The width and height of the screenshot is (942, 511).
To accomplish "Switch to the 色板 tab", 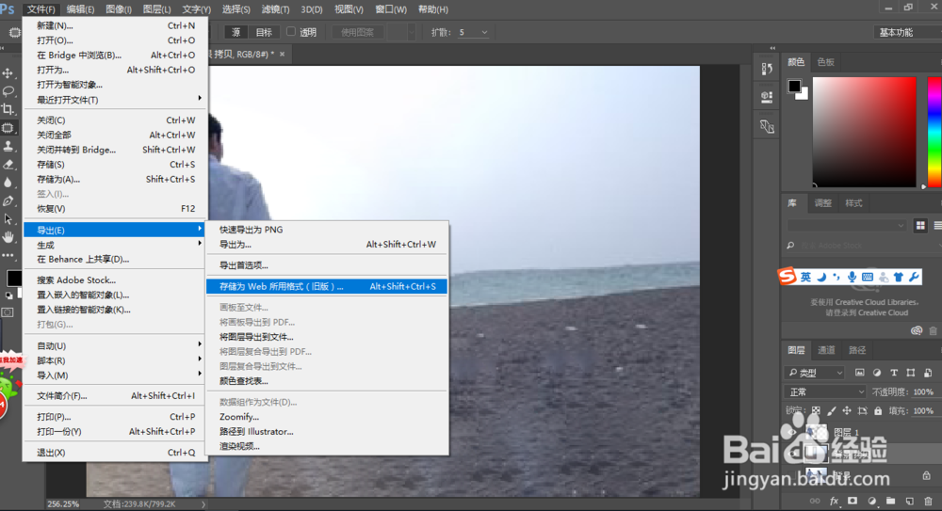I will coord(825,62).
